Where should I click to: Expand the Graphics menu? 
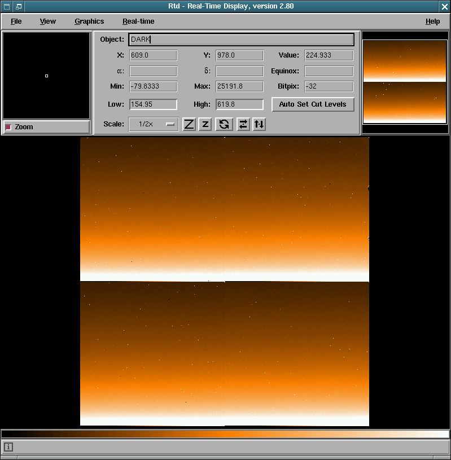[89, 21]
